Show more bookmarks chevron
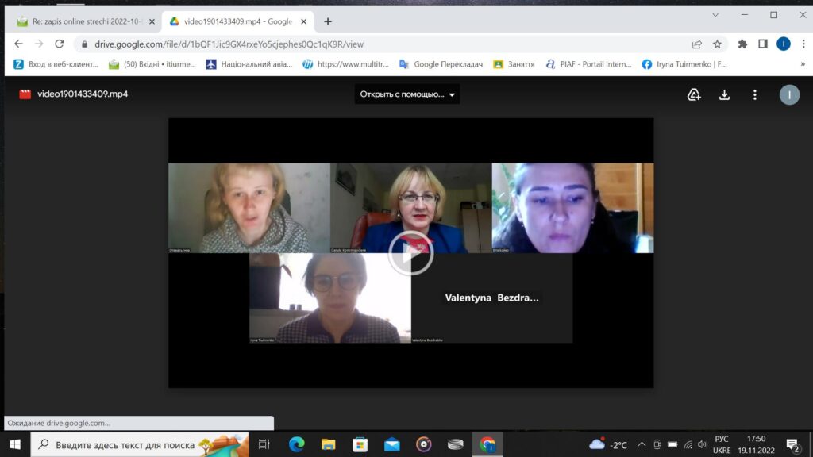This screenshot has width=813, height=457. pyautogui.click(x=801, y=64)
